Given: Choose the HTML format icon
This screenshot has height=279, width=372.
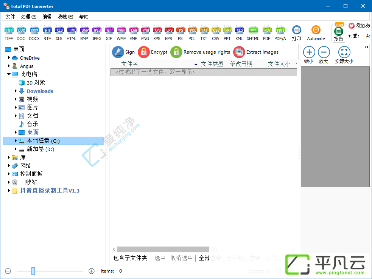Looking at the screenshot, I should pos(72,33).
